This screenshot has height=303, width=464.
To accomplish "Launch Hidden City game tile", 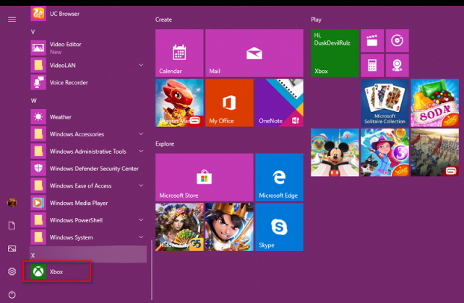I will (x=179, y=227).
